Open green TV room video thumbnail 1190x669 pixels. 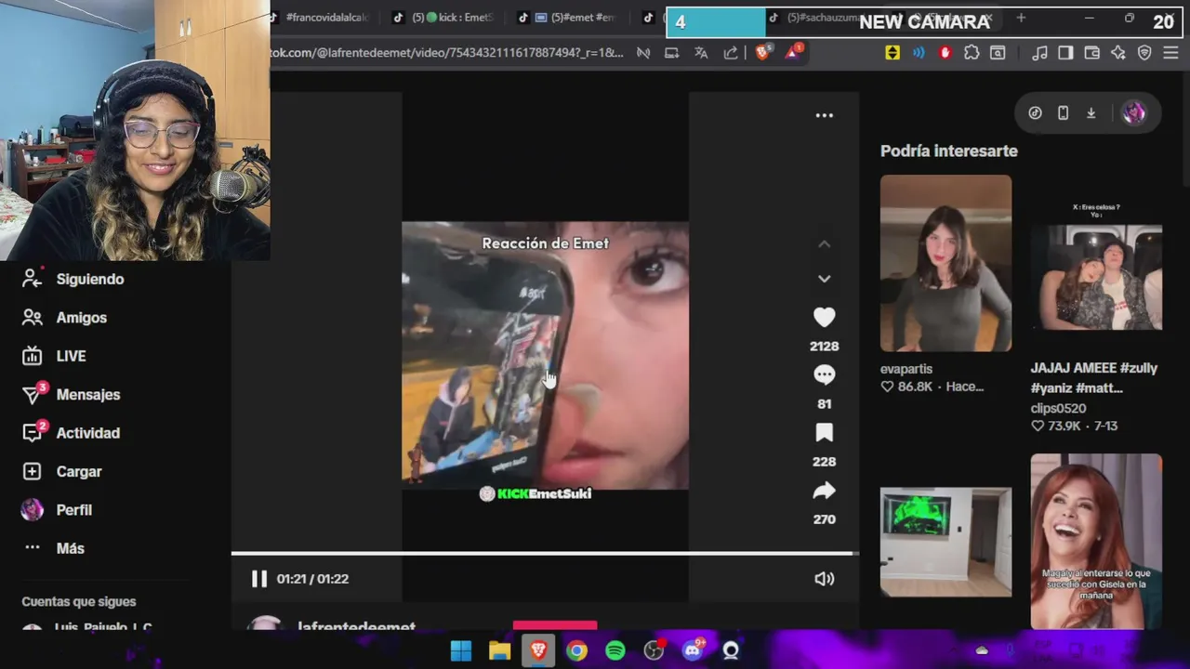point(945,542)
